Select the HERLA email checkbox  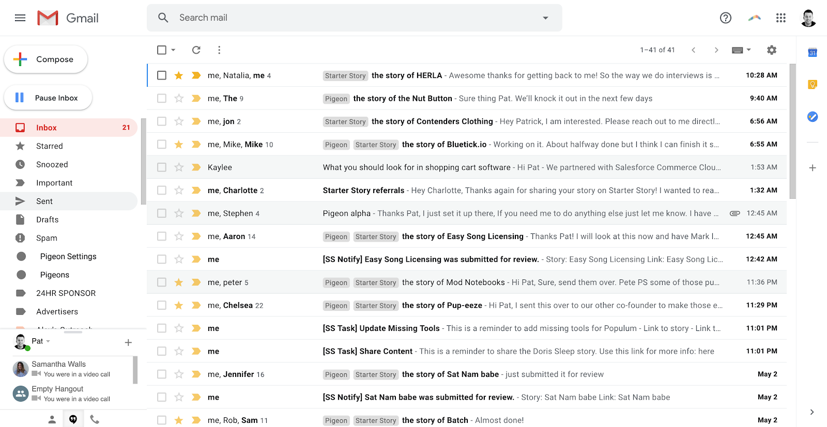click(x=162, y=75)
